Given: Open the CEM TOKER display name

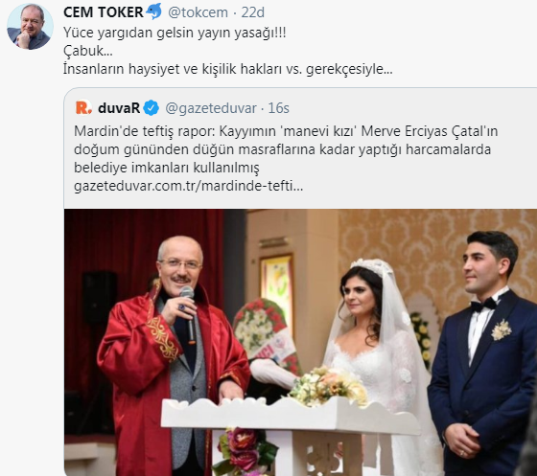Looking at the screenshot, I should coord(104,12).
